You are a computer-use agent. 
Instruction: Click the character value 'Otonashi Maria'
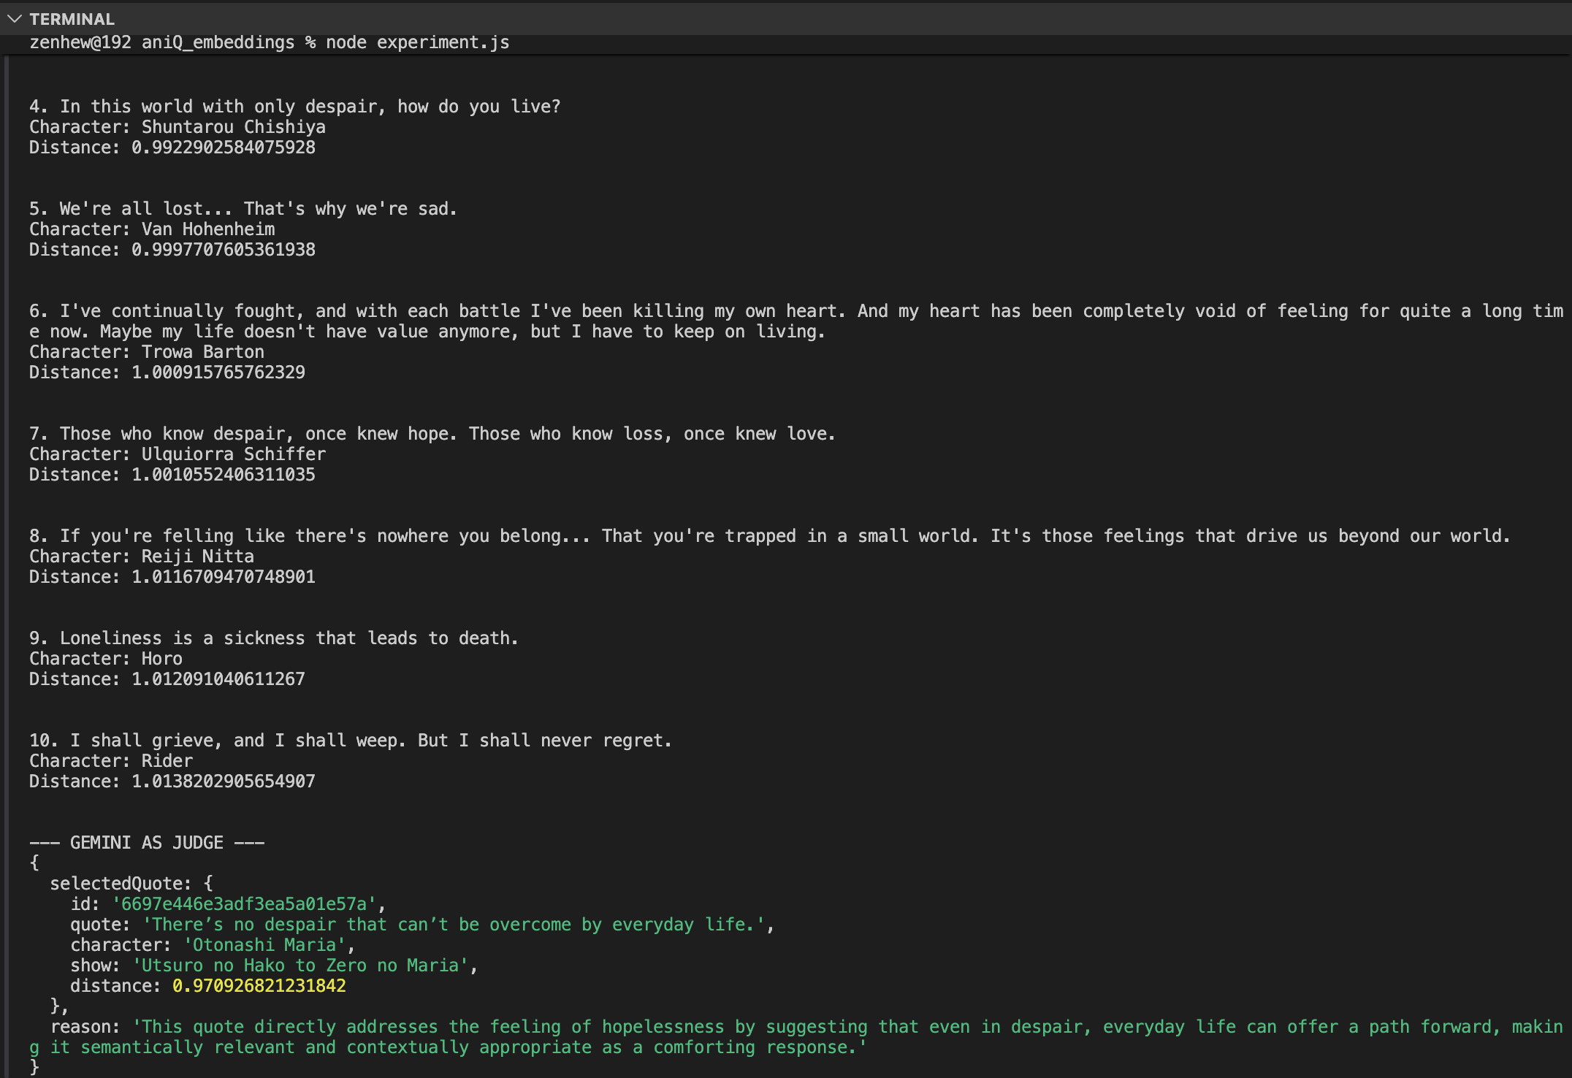point(264,945)
